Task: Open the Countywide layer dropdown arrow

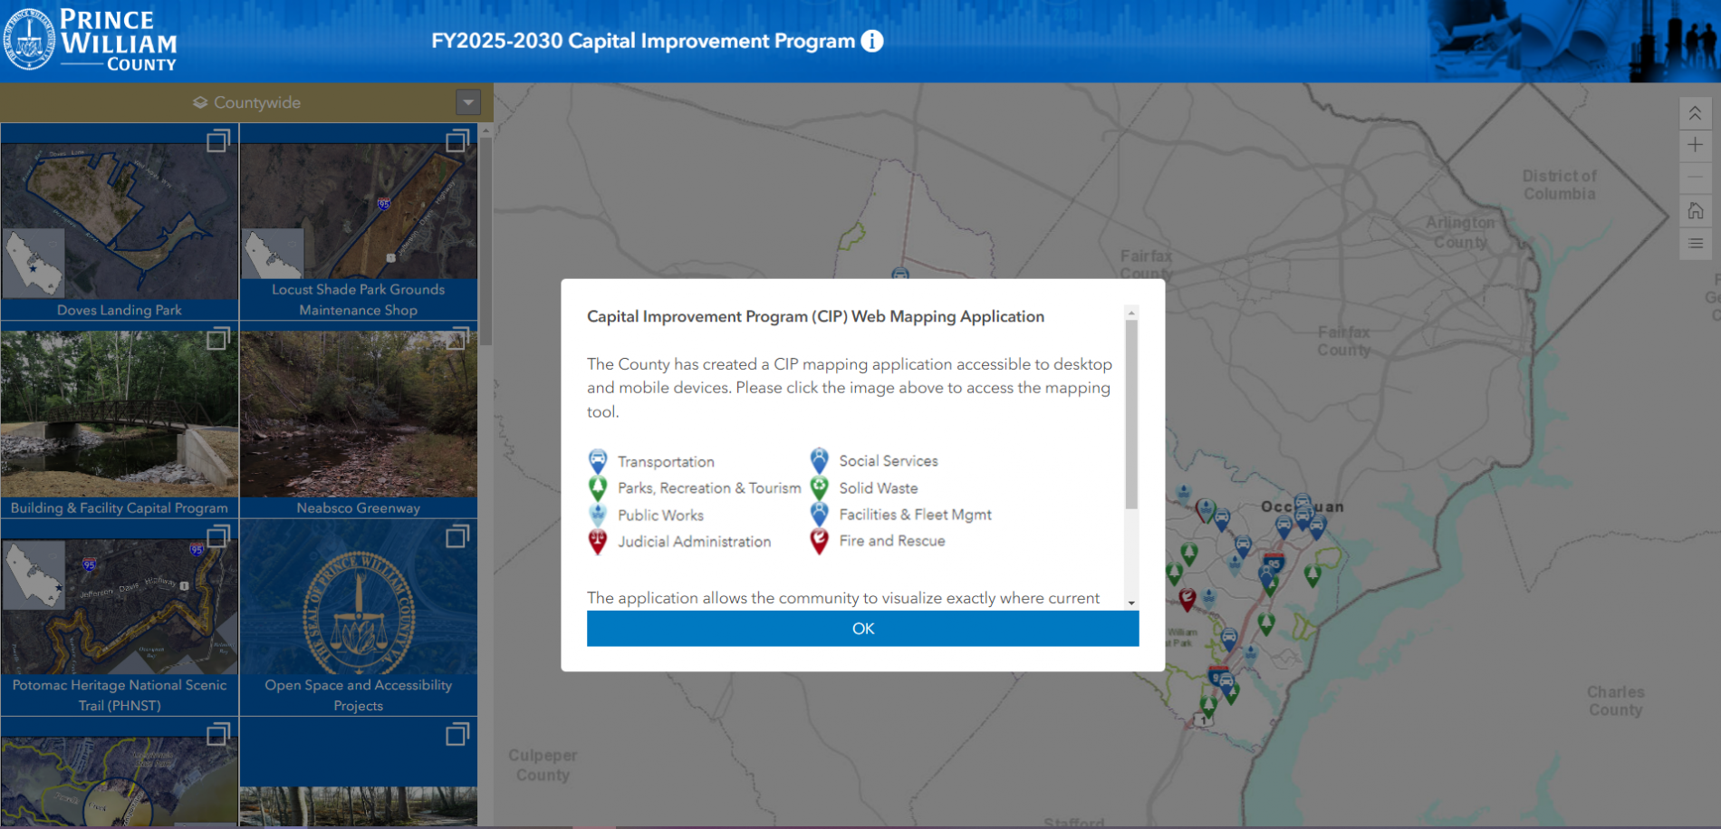Action: [x=468, y=102]
